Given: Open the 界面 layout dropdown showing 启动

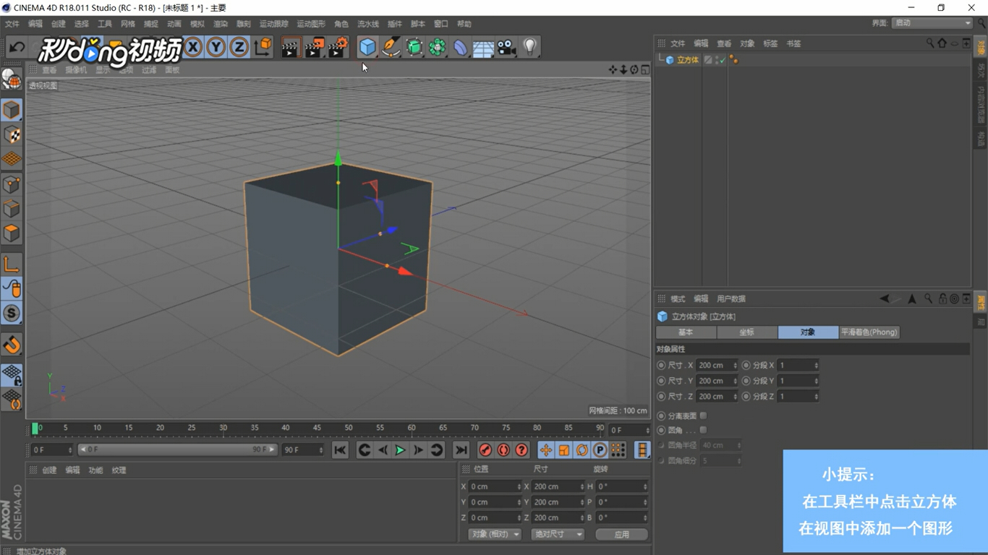Looking at the screenshot, I should [x=932, y=23].
